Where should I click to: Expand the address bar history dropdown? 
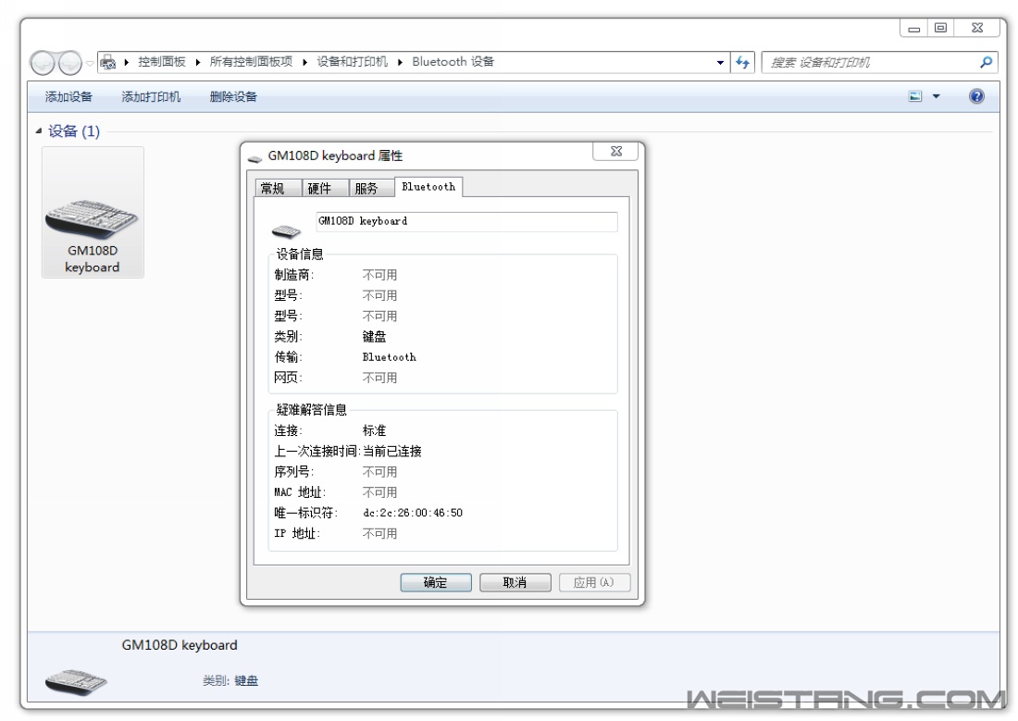click(x=720, y=62)
